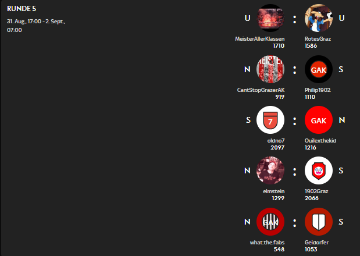This screenshot has width=360, height=256.
Task: Click oldno7's number 7 shield avatar
Action: [x=270, y=120]
